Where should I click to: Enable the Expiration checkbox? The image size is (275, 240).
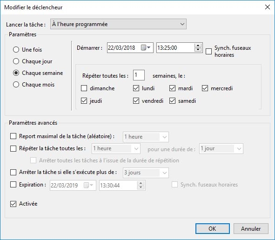pyautogui.click(x=13, y=185)
